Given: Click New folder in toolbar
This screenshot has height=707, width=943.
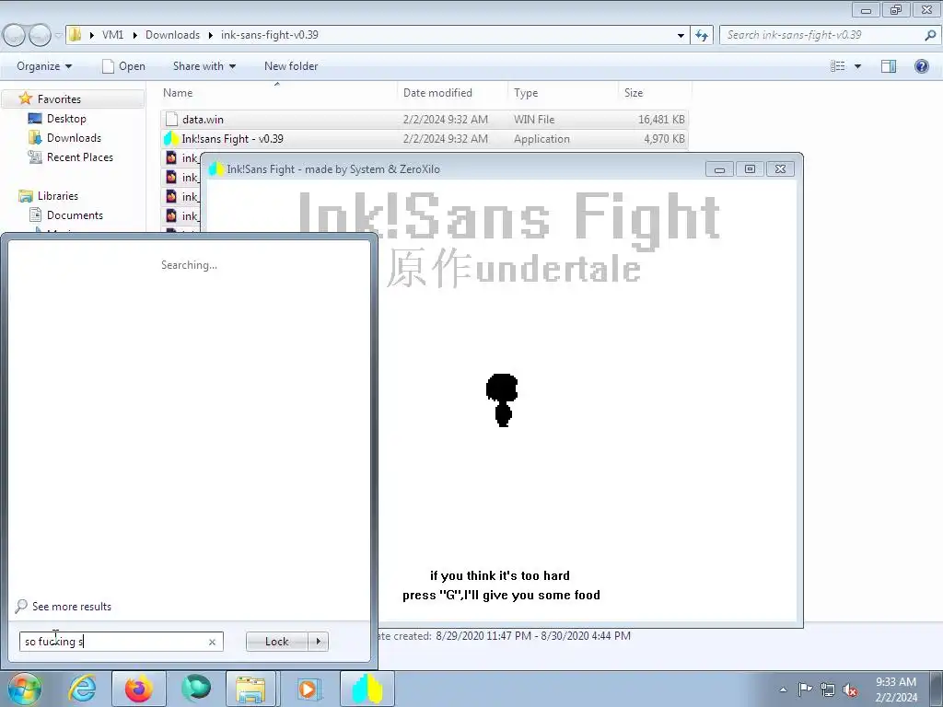Looking at the screenshot, I should 291,66.
